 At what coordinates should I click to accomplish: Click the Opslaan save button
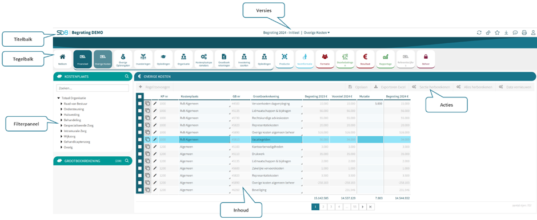(x=357, y=87)
